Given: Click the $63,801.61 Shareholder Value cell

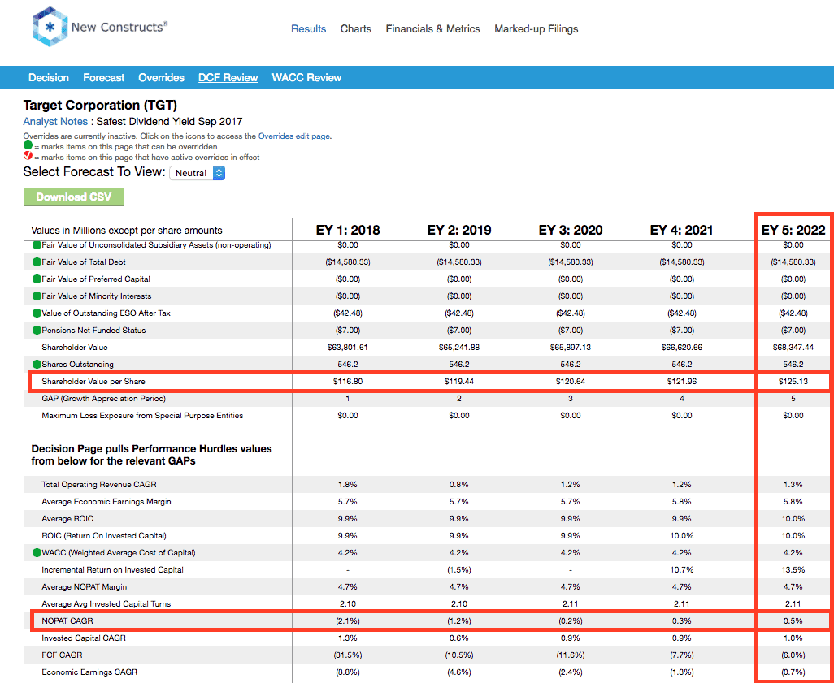Looking at the screenshot, I should coord(348,348).
